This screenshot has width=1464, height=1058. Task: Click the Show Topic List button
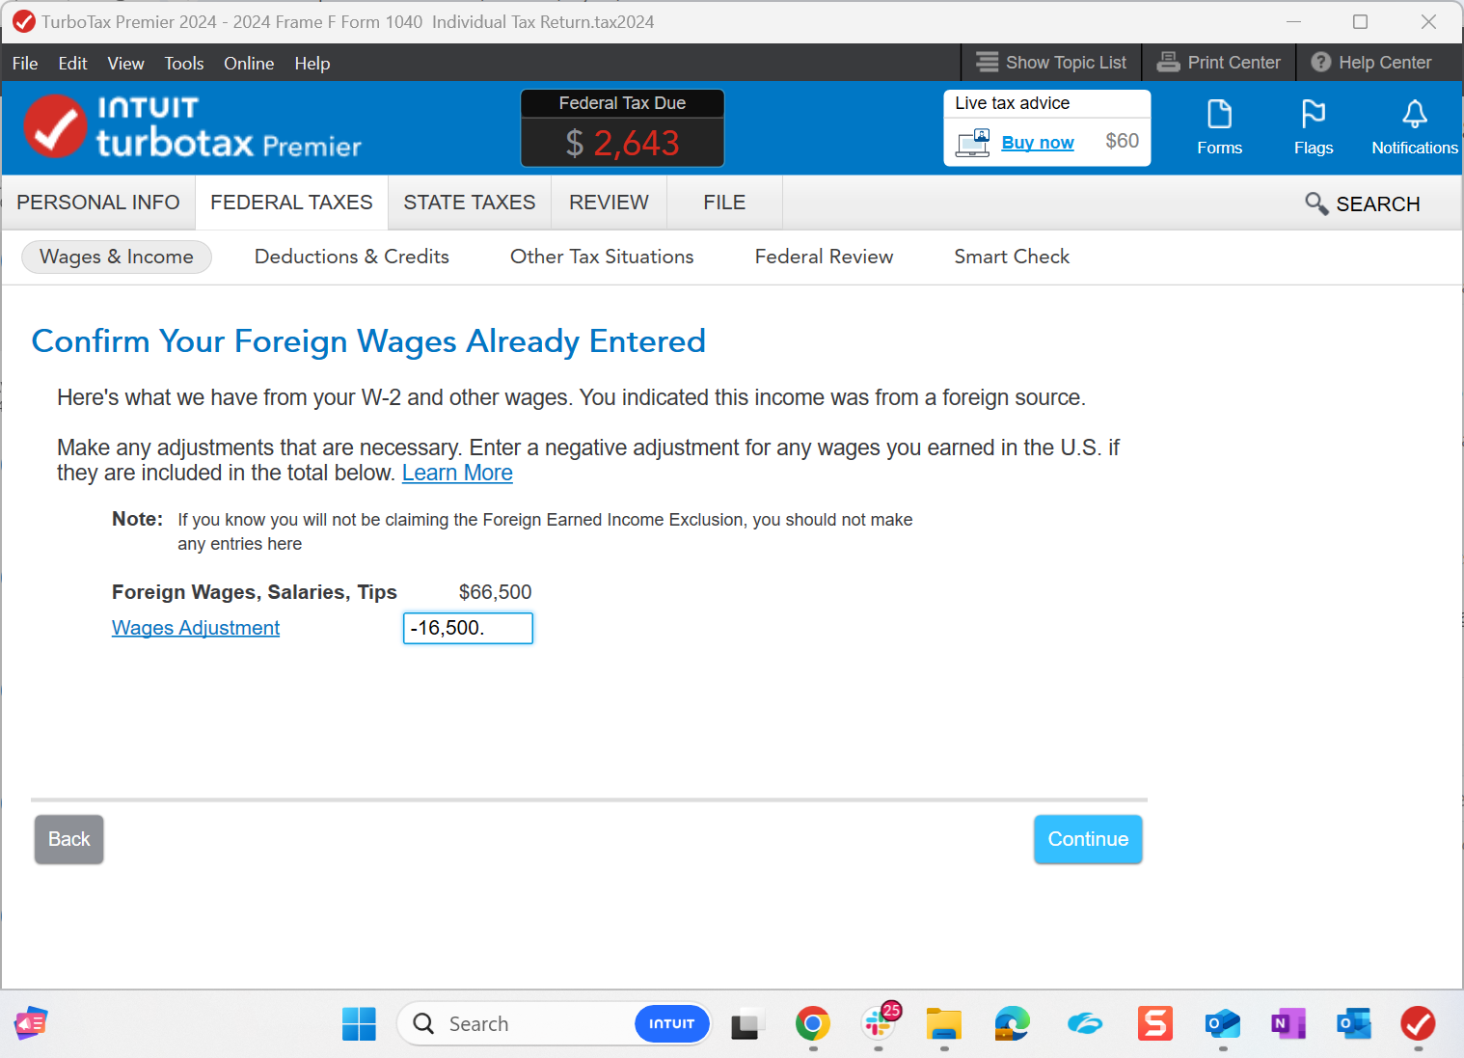[x=1051, y=63]
